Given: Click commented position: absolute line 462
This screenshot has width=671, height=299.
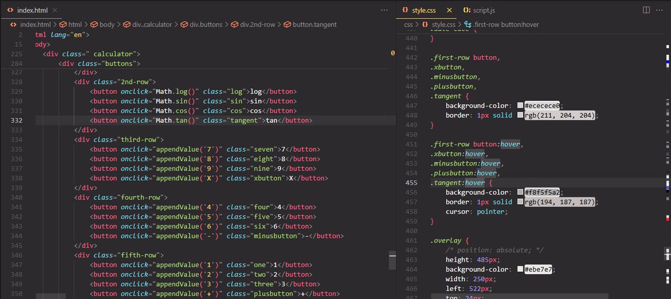Looking at the screenshot, I should coord(494,250).
